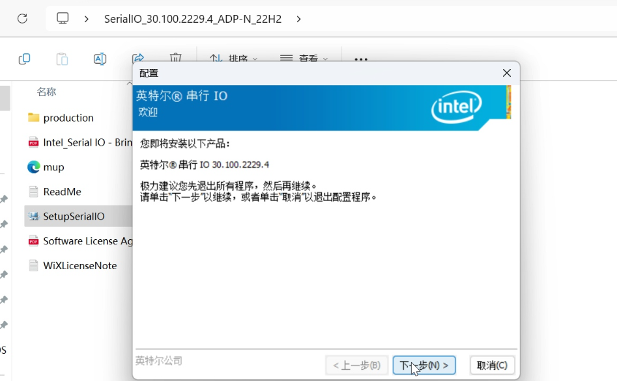Image resolution: width=617 pixels, height=381 pixels.
Task: Click the rename icon in Explorer toolbar
Action: (x=100, y=59)
